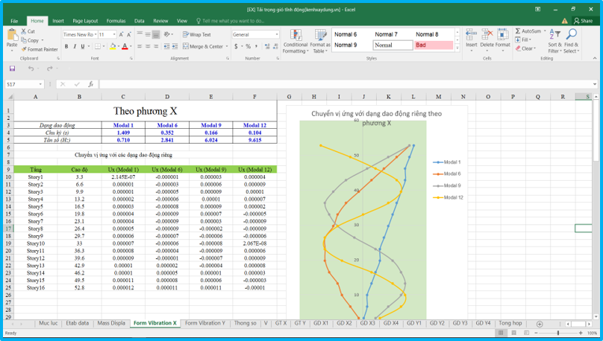Image resolution: width=603 pixels, height=341 pixels.
Task: Click the Conditional Formatting icon
Action: coord(296,35)
